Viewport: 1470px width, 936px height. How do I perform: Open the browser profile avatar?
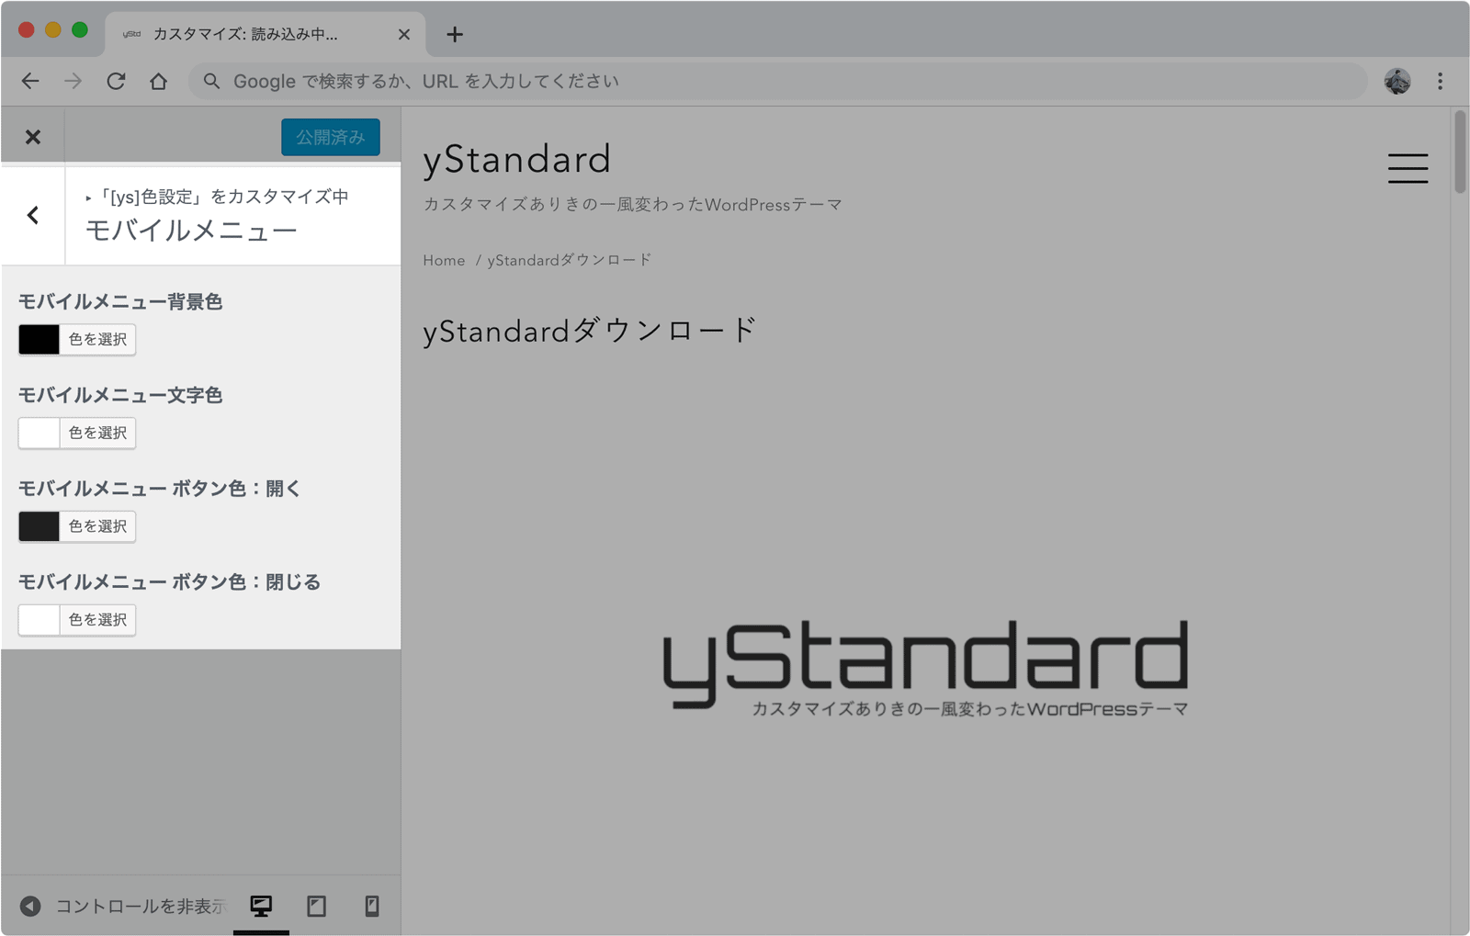tap(1397, 82)
